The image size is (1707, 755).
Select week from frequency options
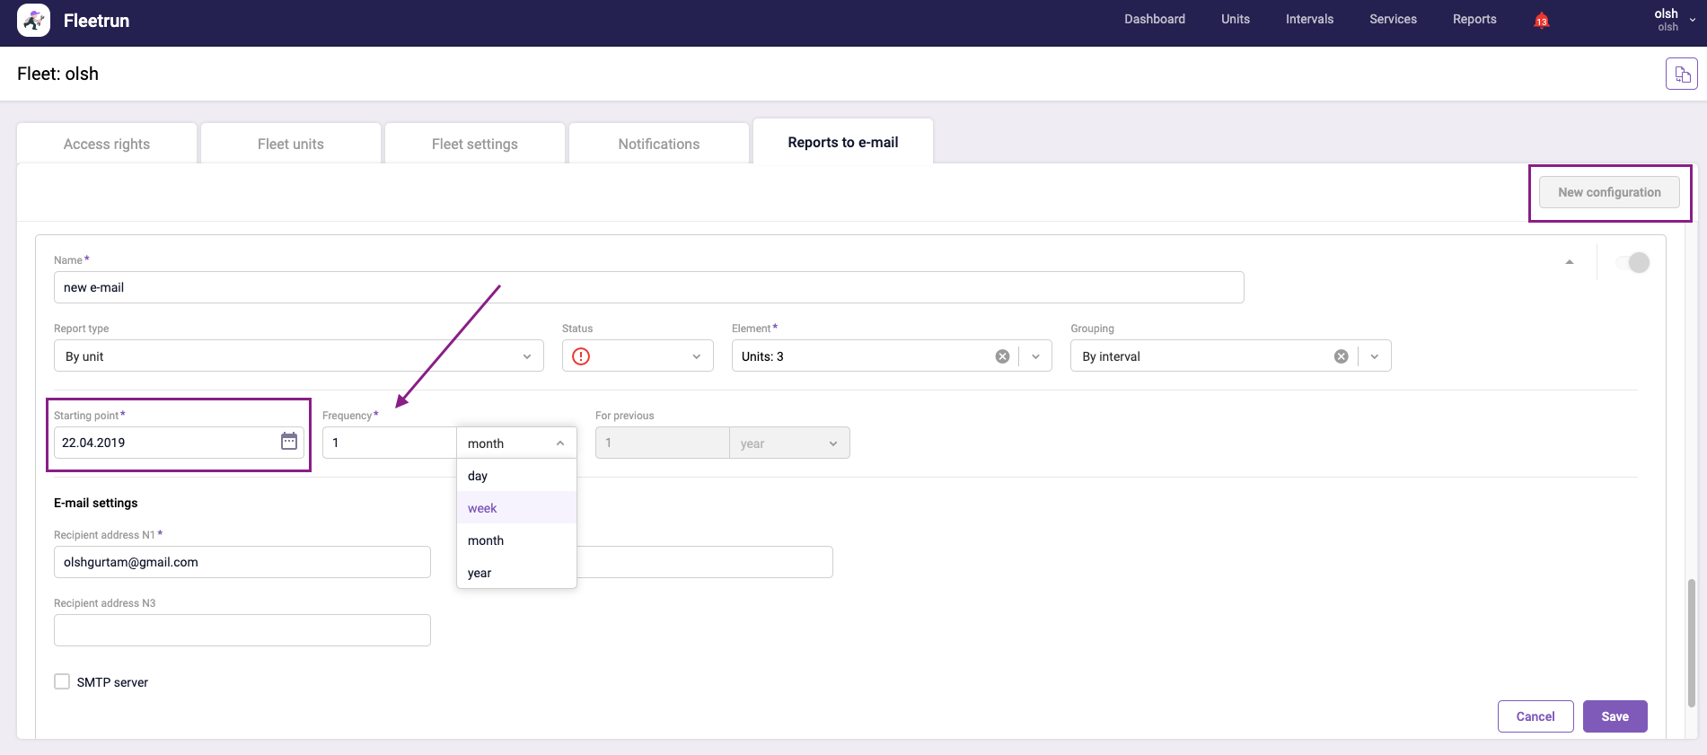tap(482, 508)
